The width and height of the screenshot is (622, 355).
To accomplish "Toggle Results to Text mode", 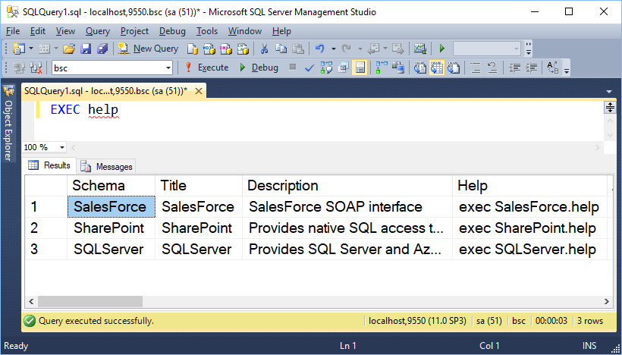I will click(420, 68).
